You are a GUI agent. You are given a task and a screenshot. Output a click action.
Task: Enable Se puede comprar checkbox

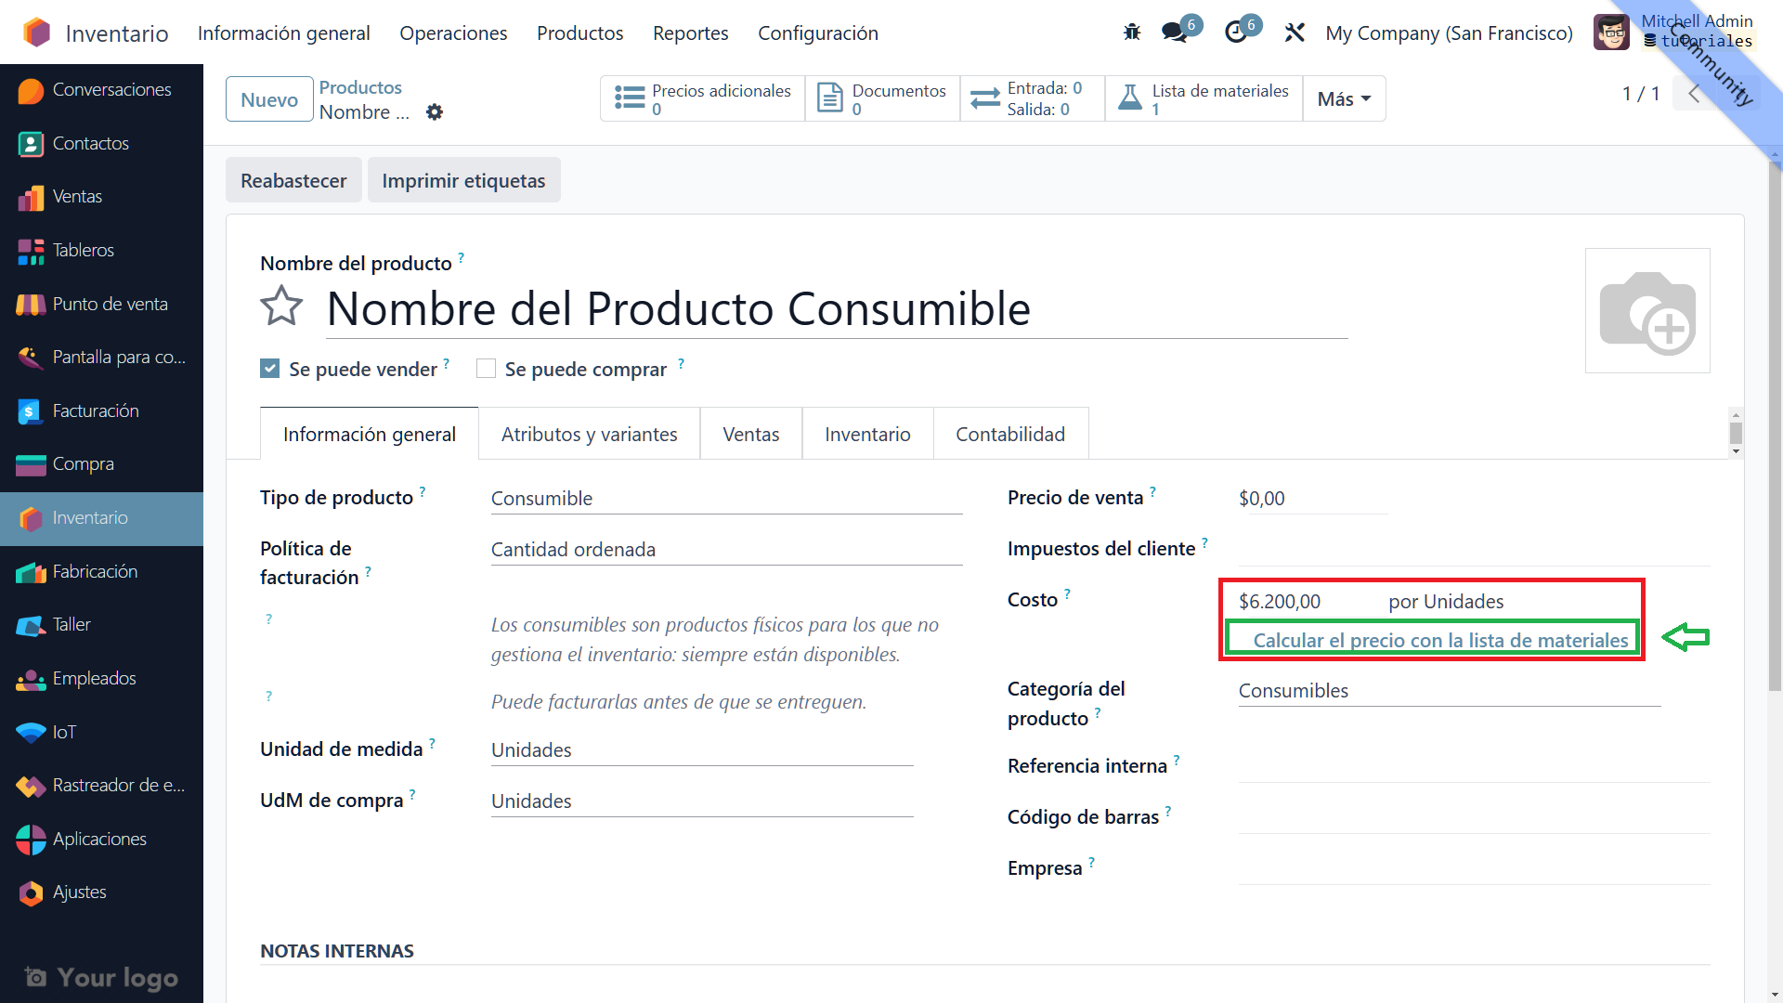coord(486,369)
